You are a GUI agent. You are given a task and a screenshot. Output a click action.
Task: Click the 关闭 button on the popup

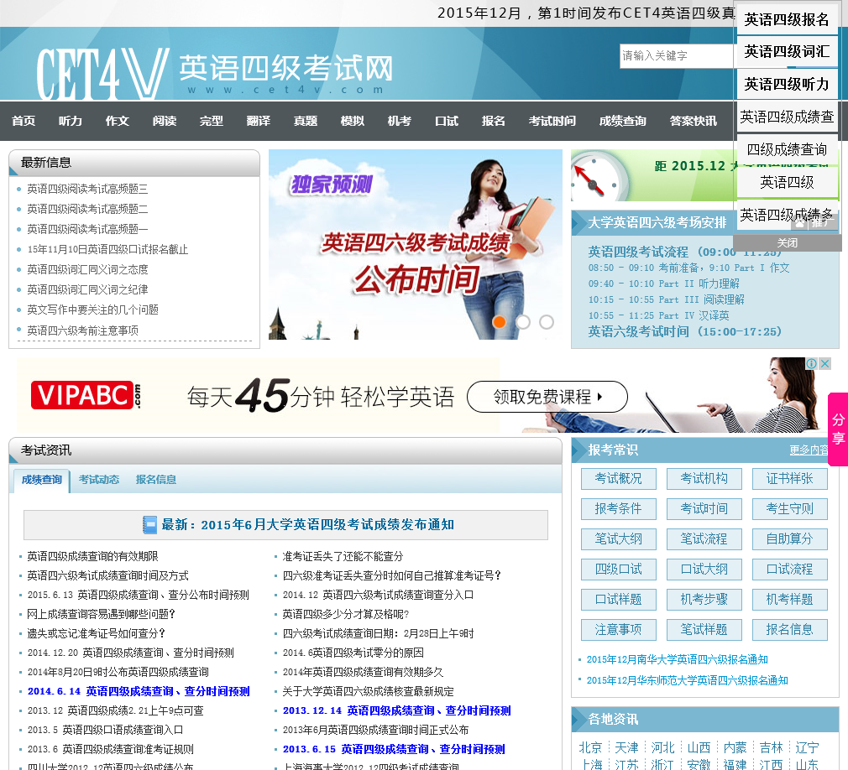tap(788, 243)
